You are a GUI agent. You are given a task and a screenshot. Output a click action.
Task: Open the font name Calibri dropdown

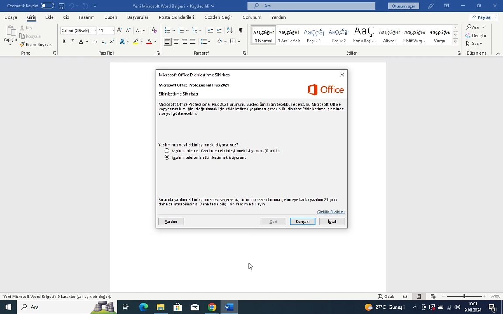point(95,31)
